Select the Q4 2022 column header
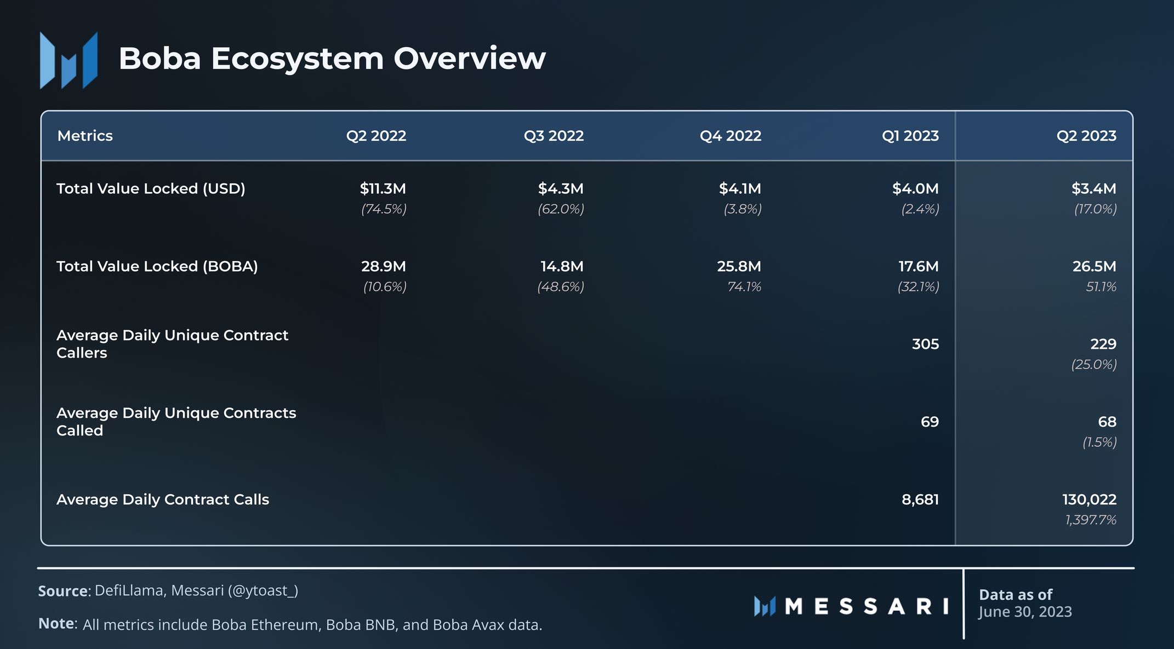Image resolution: width=1174 pixels, height=649 pixels. (731, 136)
